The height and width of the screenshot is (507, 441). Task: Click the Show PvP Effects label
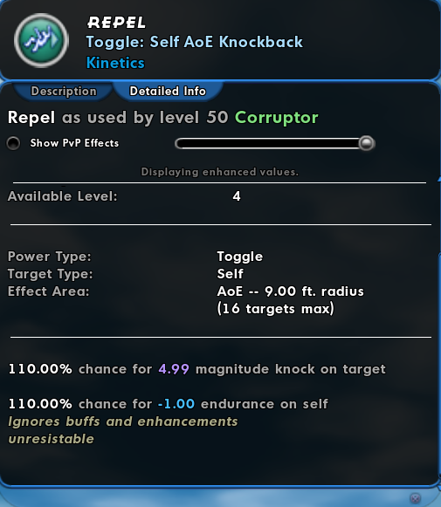[x=74, y=143]
